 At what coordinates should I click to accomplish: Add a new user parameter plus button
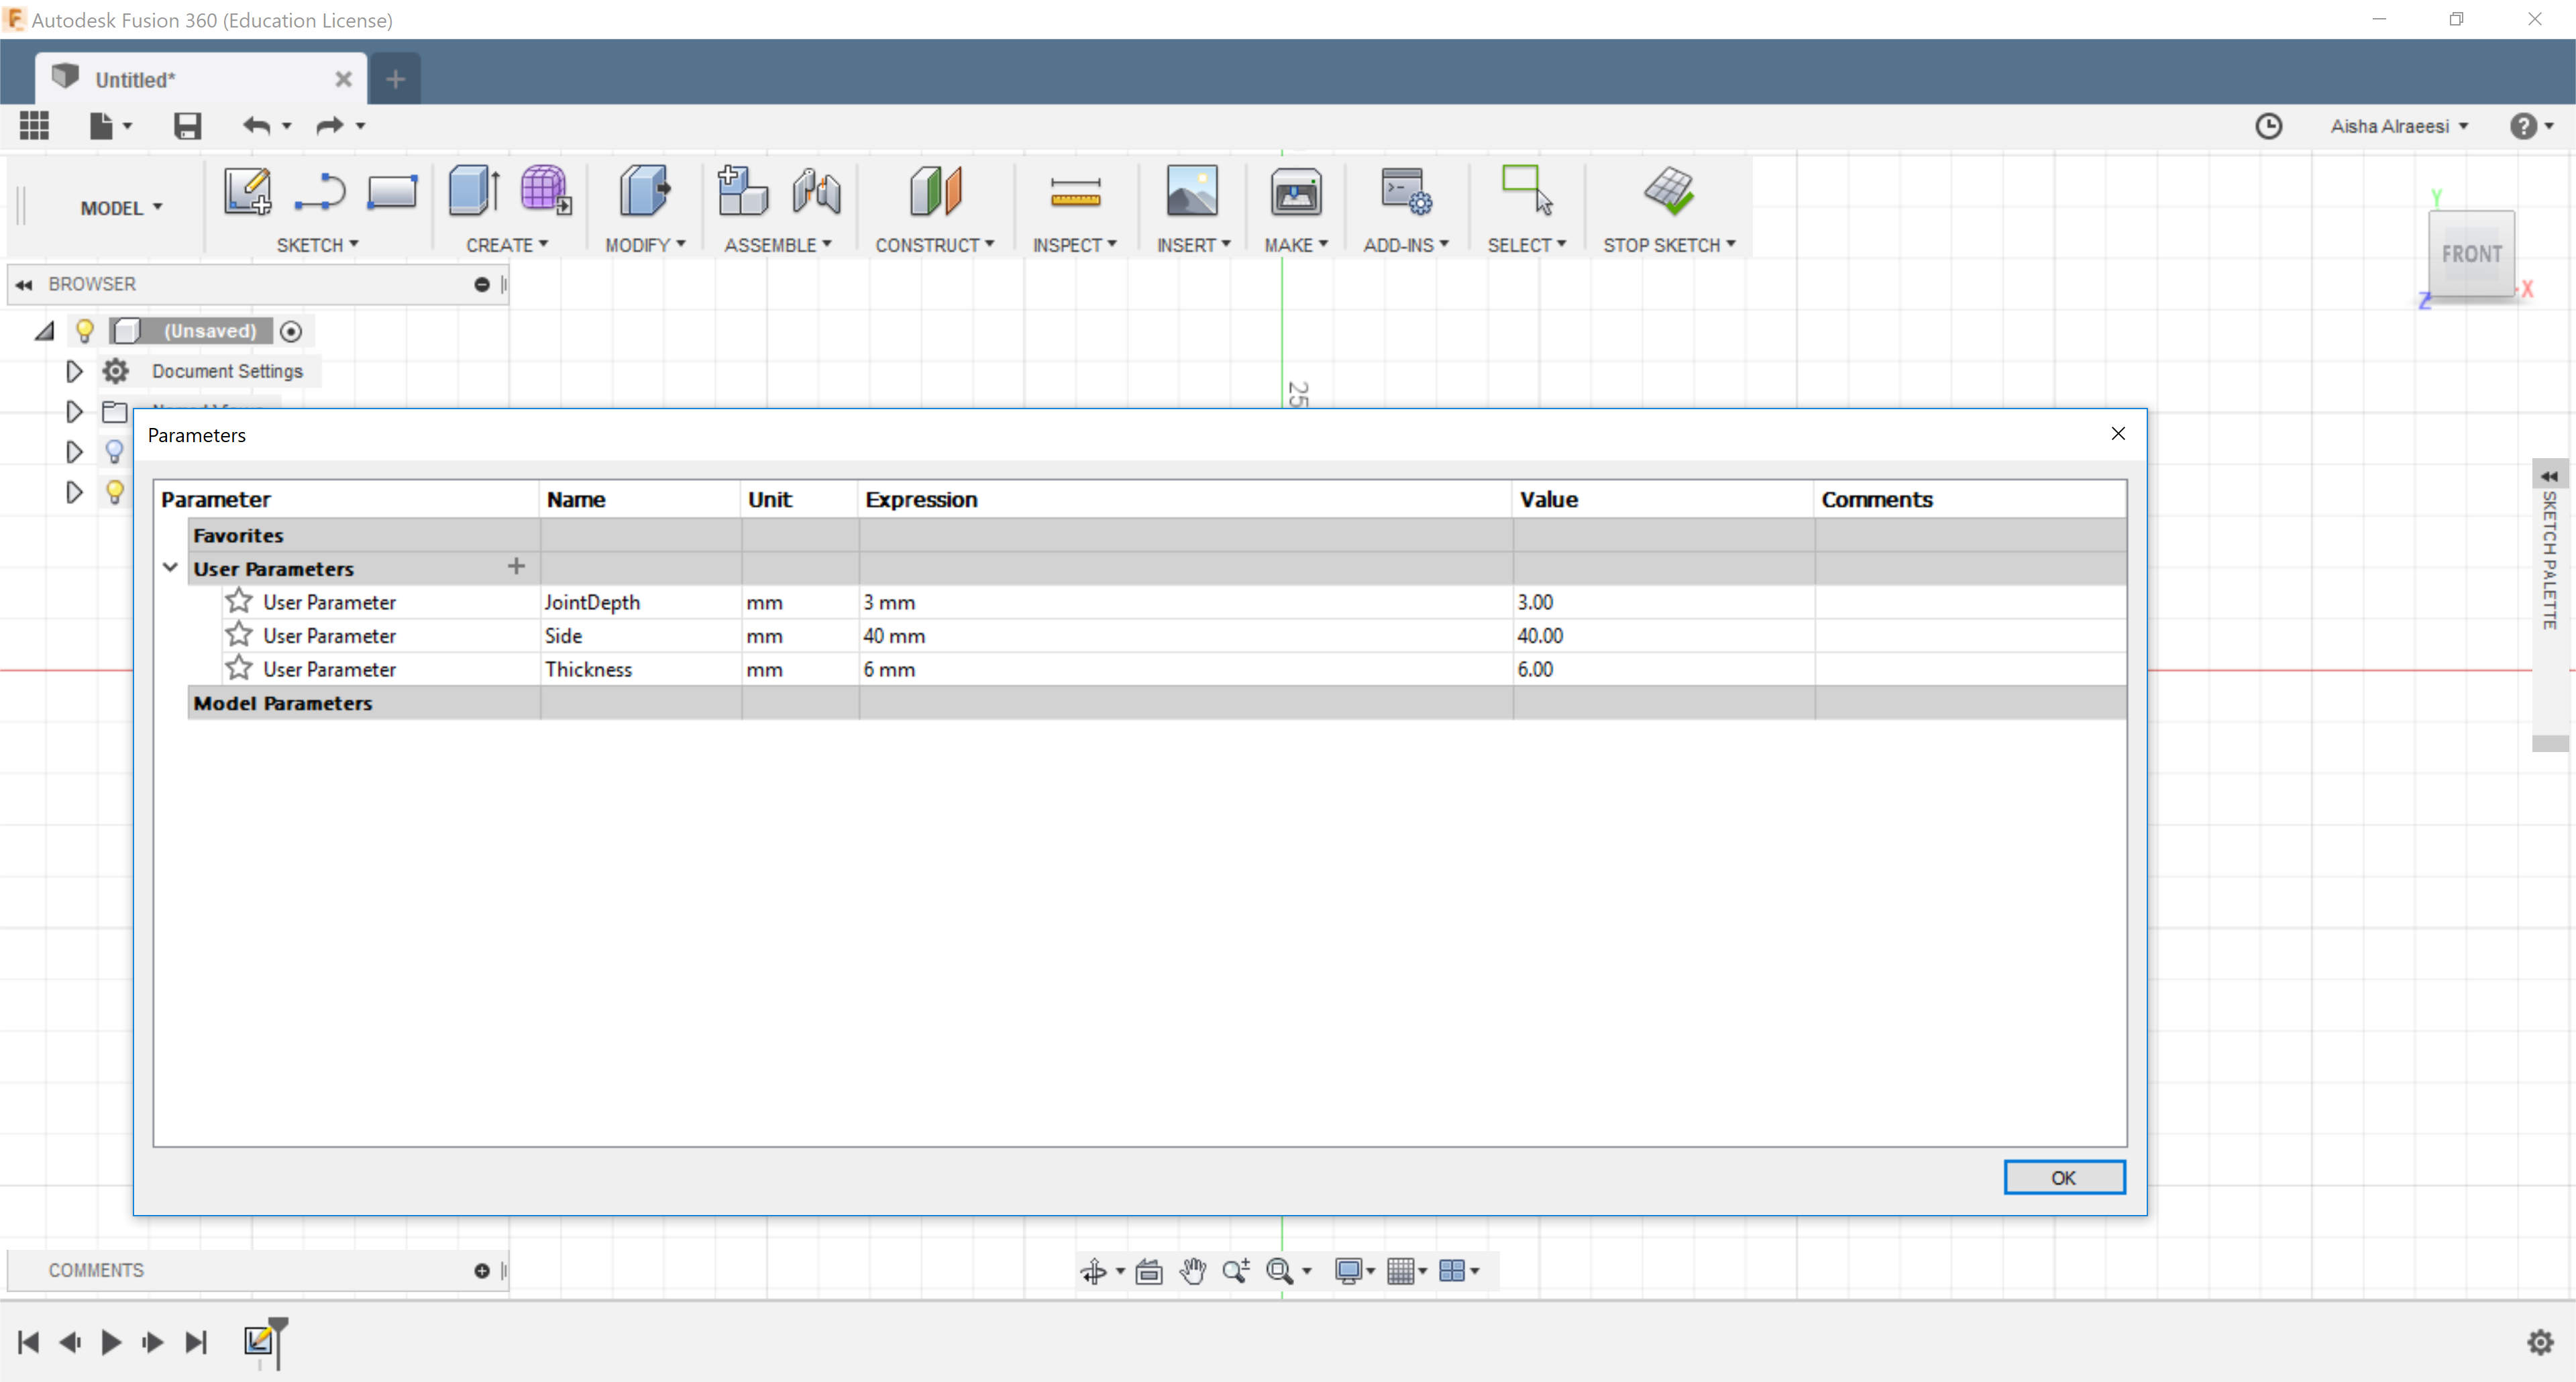click(516, 566)
